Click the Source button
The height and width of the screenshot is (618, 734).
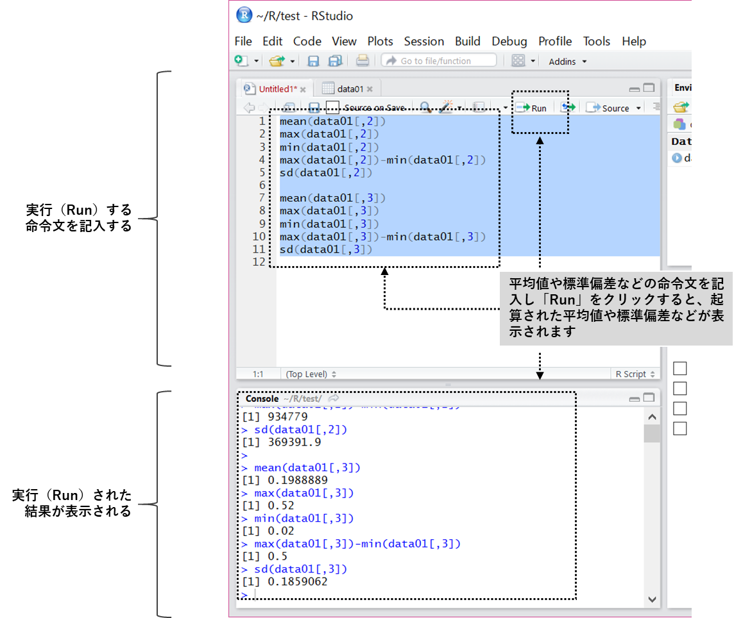(609, 108)
